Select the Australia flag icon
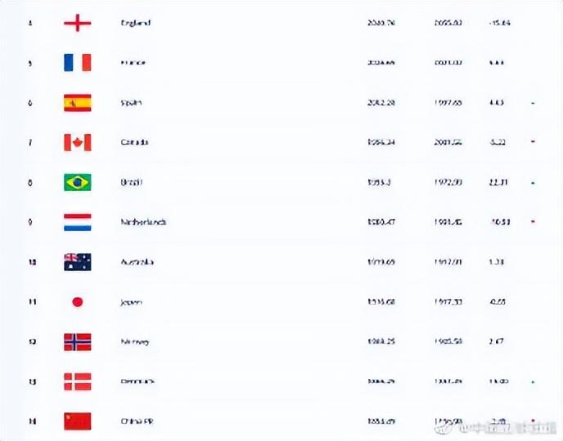This screenshot has height=441, width=563. pyautogui.click(x=78, y=262)
